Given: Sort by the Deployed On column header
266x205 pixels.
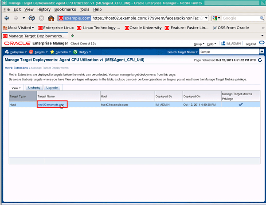Looking at the screenshot, I should (202, 96).
